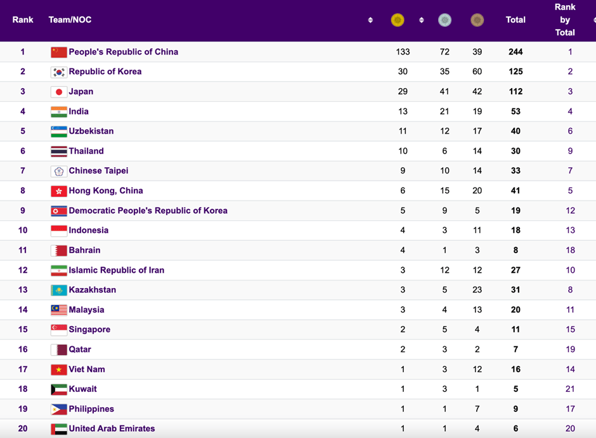Open the Uzbekistan team link
The width and height of the screenshot is (596, 438).
(x=91, y=131)
